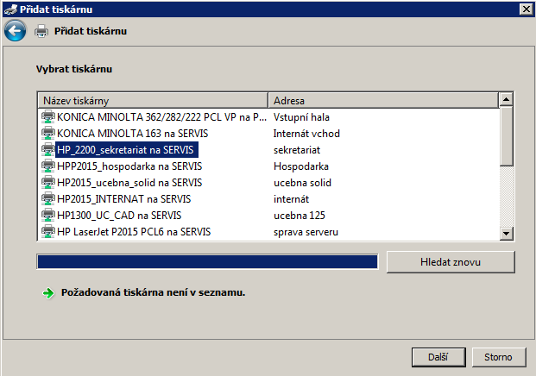Click printer icon of HP2015_INTERNAT row

tap(47, 198)
